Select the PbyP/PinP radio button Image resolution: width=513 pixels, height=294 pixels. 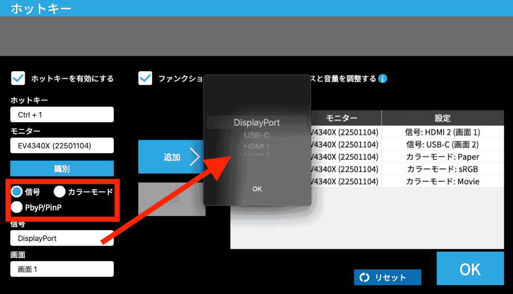coord(17,207)
